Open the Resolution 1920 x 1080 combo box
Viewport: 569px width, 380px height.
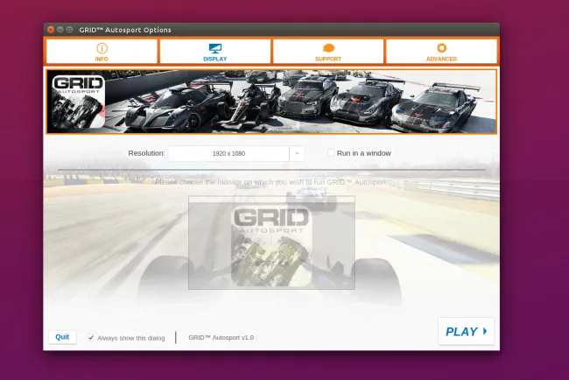pos(235,153)
